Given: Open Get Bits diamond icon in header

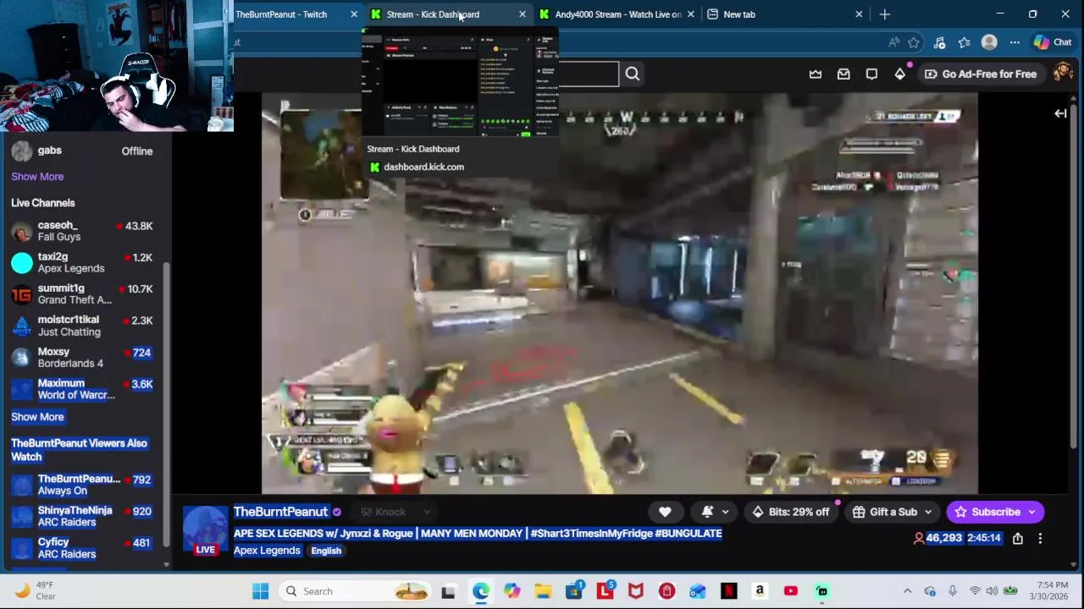Looking at the screenshot, I should click(899, 74).
